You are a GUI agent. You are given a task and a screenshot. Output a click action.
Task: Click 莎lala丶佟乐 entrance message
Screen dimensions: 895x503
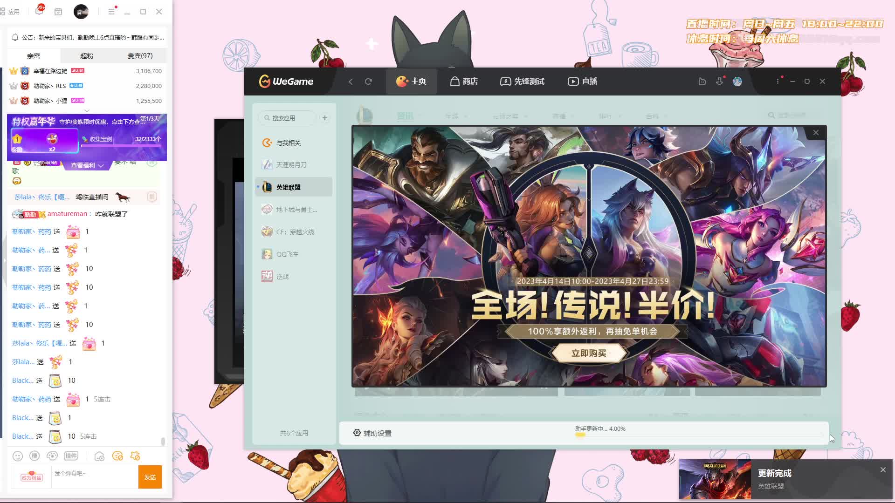click(84, 197)
